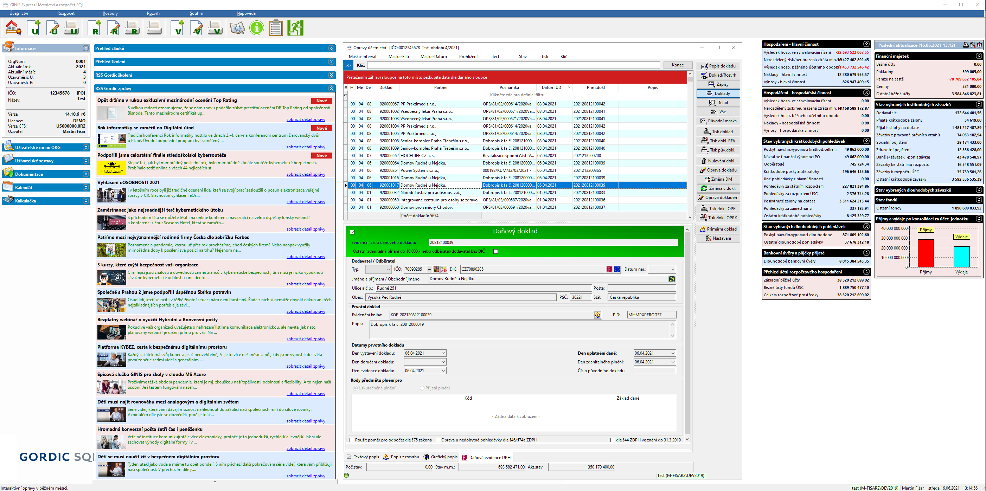Uncheck the Daňový doklad header checkbox

(352, 232)
